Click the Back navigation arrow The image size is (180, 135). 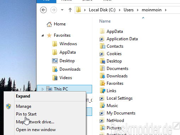pyautogui.click(x=43, y=10)
